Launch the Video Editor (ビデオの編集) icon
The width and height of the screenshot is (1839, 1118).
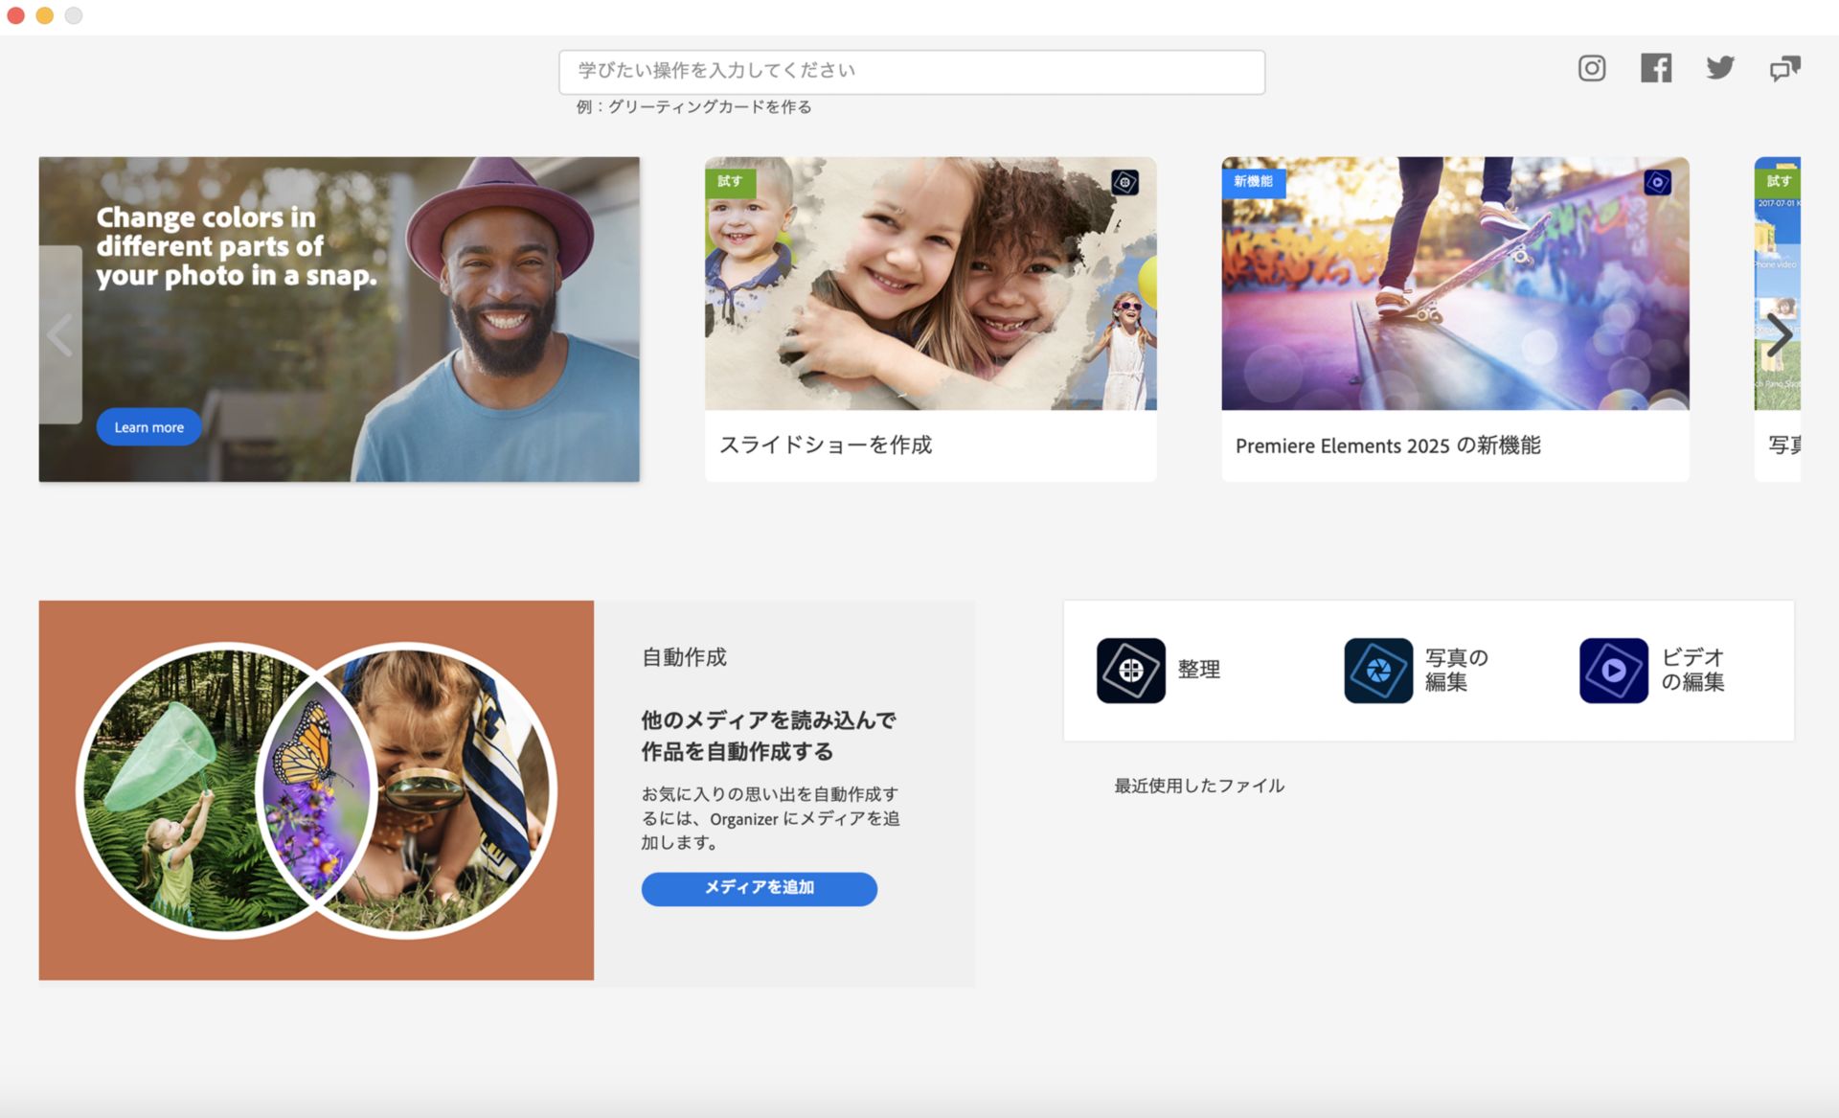1614,671
